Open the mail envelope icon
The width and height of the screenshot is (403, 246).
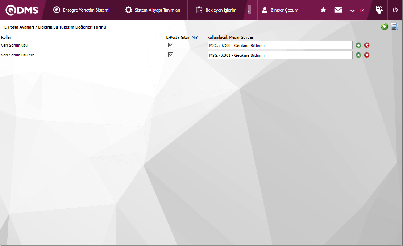338,10
